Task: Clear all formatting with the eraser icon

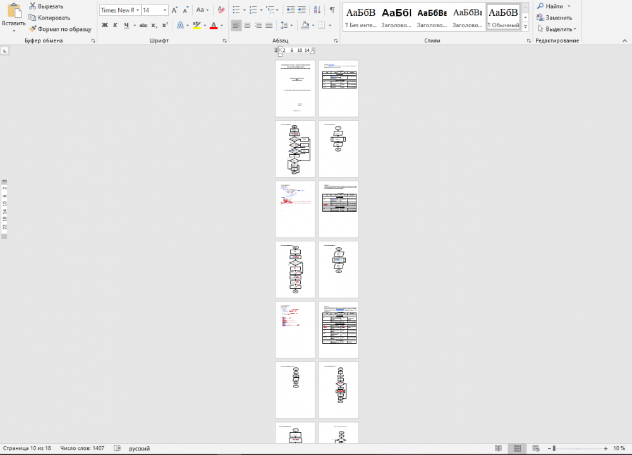Action: pos(221,10)
